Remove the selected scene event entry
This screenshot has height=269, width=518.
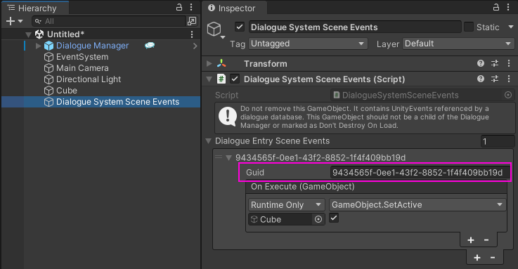pos(493,258)
